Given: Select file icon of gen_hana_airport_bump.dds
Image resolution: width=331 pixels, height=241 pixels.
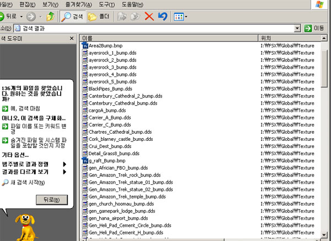Looking at the screenshot, I should click(85, 218).
